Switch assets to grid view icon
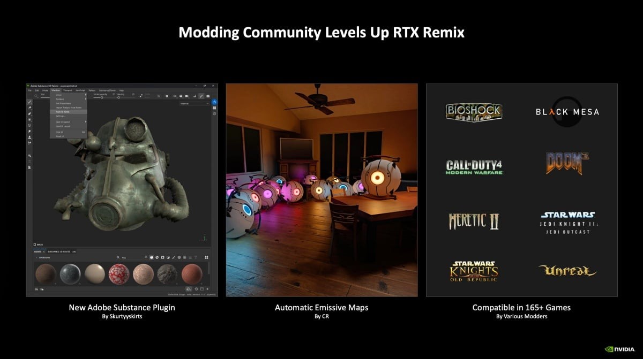The width and height of the screenshot is (643, 359). point(206,257)
